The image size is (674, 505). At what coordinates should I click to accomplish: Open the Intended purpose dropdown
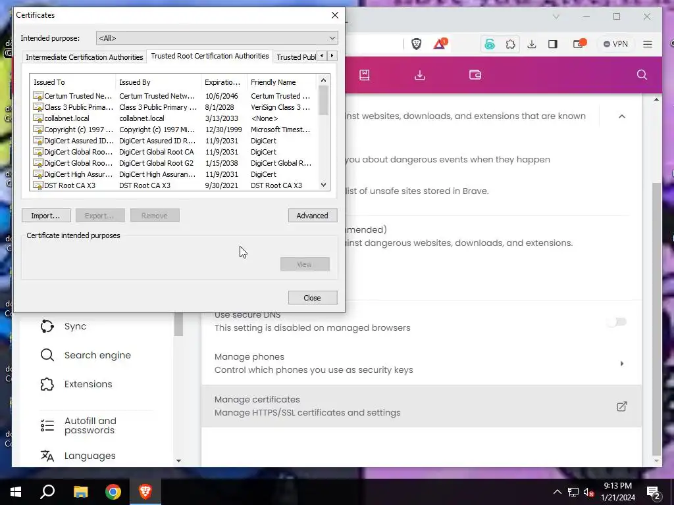(217, 38)
